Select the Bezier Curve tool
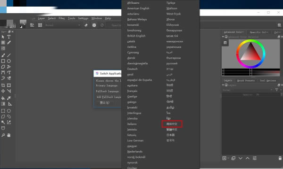283x169 pixels. (3, 73)
